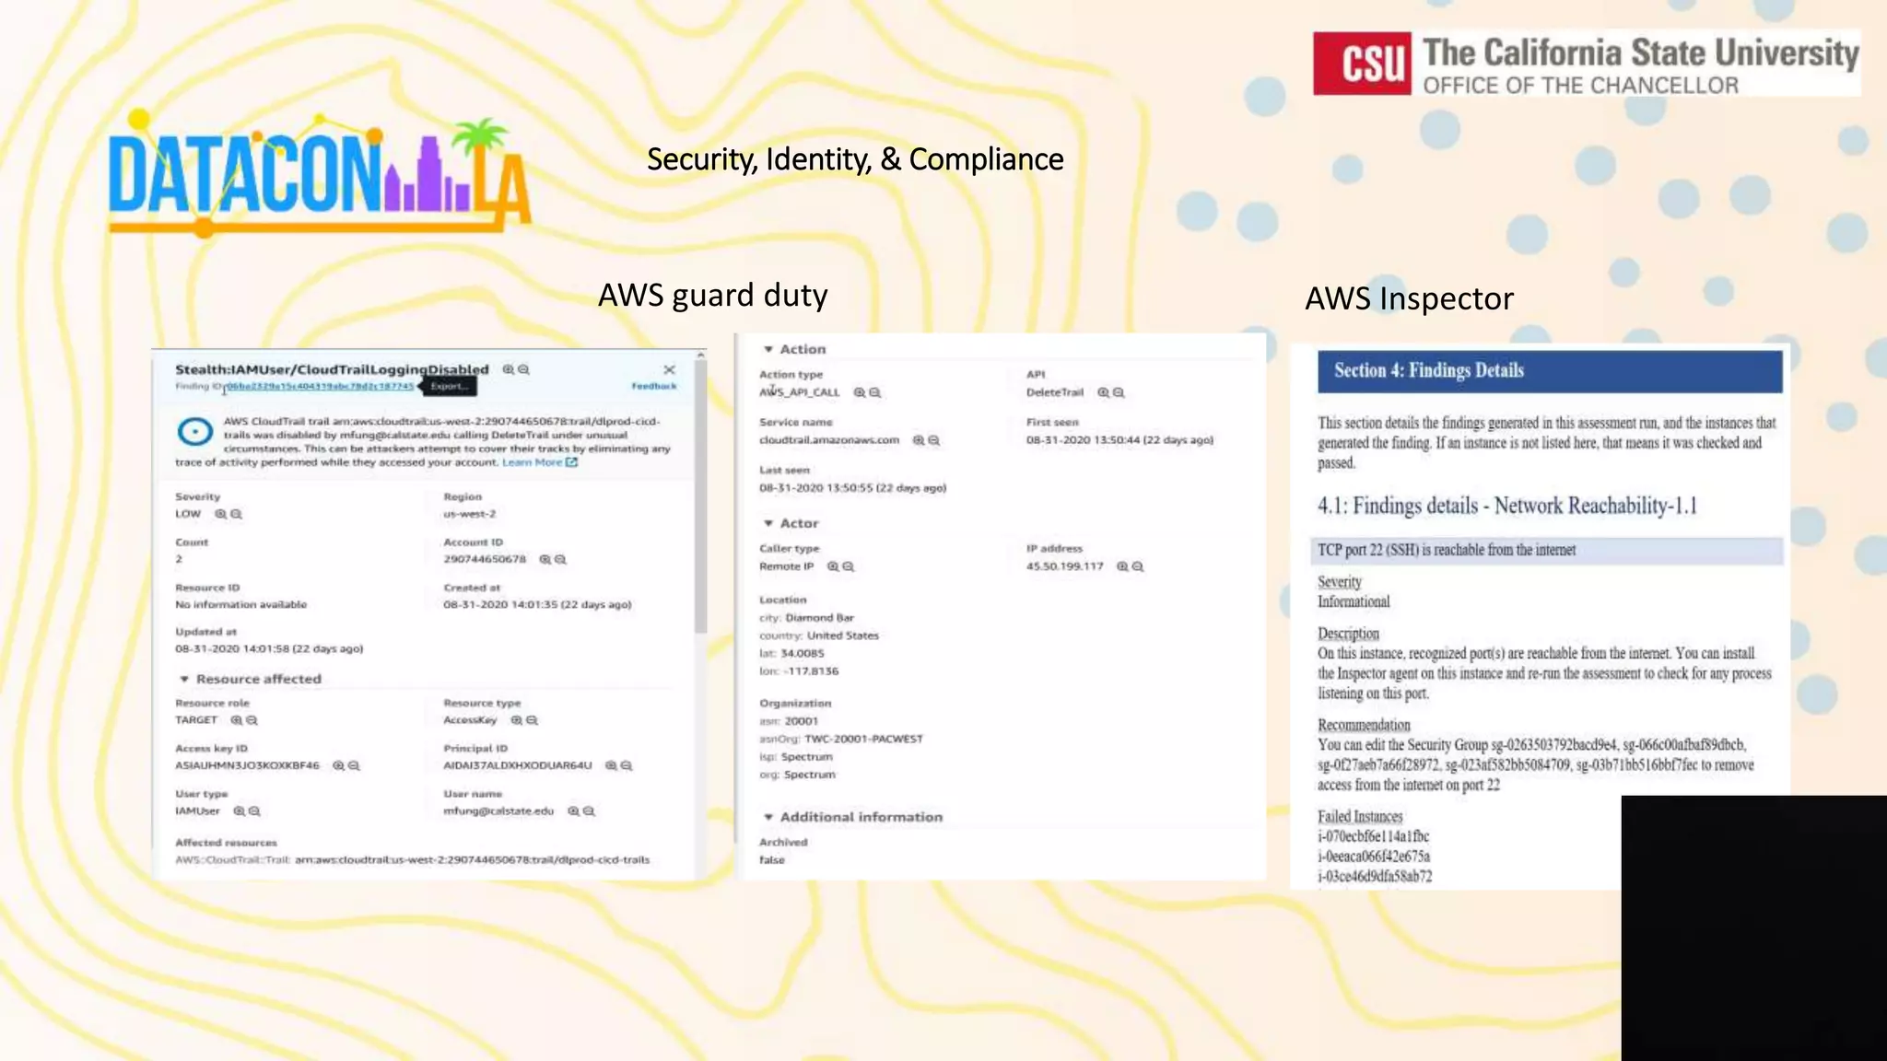Click the 'AWS guard duty' heading

713,296
